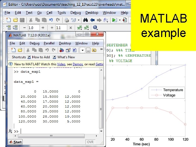Image resolution: width=196 pixels, height=147 pixels.
Task: Click Redo icon in Editor toolbar
Action: click(x=58, y=20)
